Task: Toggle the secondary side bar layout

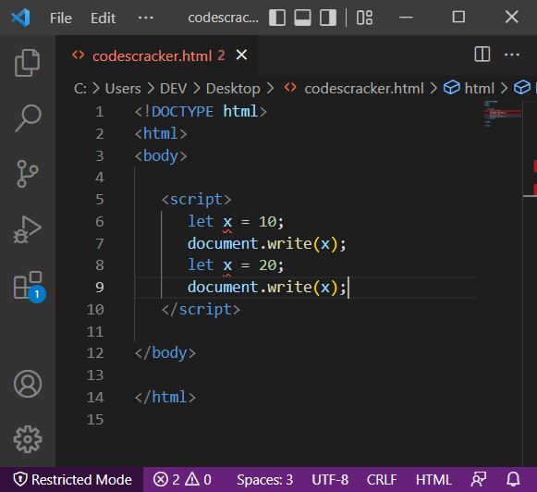Action: [x=328, y=18]
